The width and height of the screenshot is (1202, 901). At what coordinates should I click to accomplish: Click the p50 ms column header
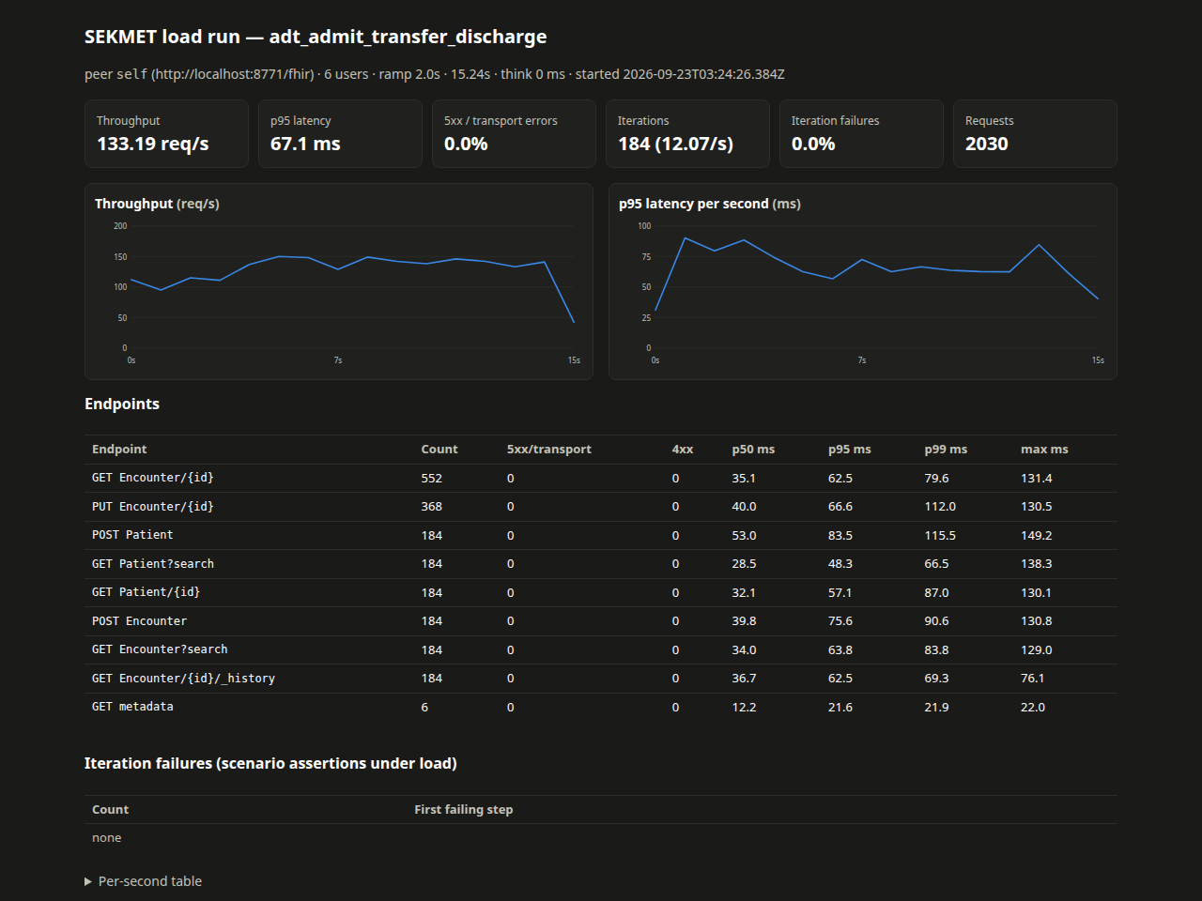point(753,450)
